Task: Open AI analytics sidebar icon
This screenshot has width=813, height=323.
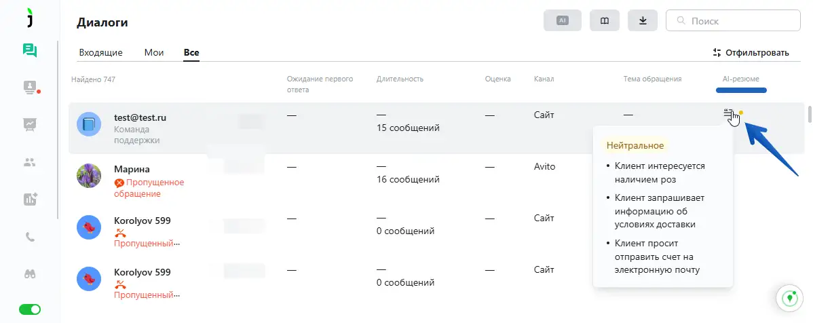Action: coord(29,199)
